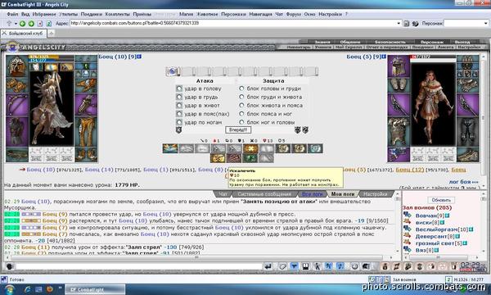Open the Магия menu
Image resolution: width=491 pixels, height=295 pixels.
click(186, 14)
